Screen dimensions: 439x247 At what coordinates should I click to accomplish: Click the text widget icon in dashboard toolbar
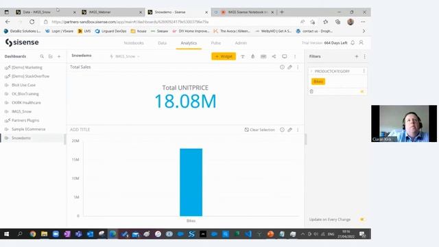(243, 56)
